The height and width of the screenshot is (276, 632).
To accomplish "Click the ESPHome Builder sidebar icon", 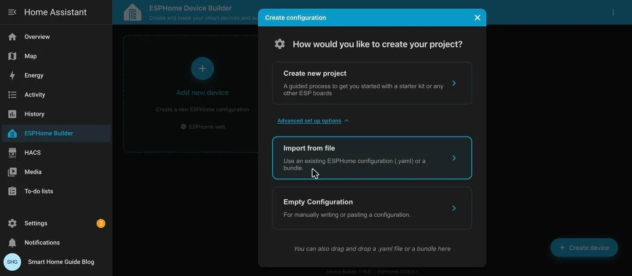I will [12, 133].
